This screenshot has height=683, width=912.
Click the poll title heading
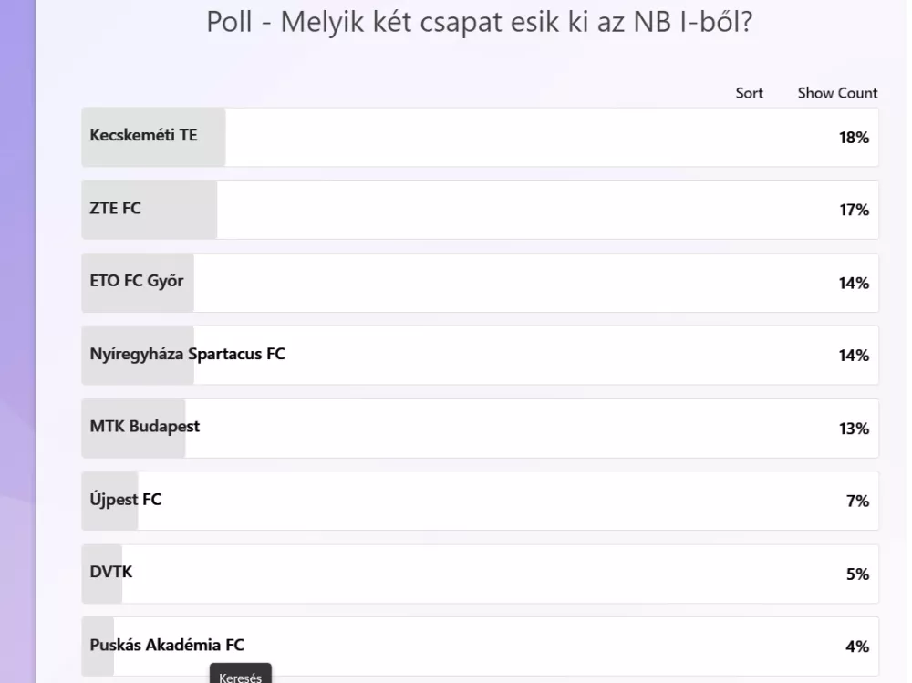coord(480,22)
